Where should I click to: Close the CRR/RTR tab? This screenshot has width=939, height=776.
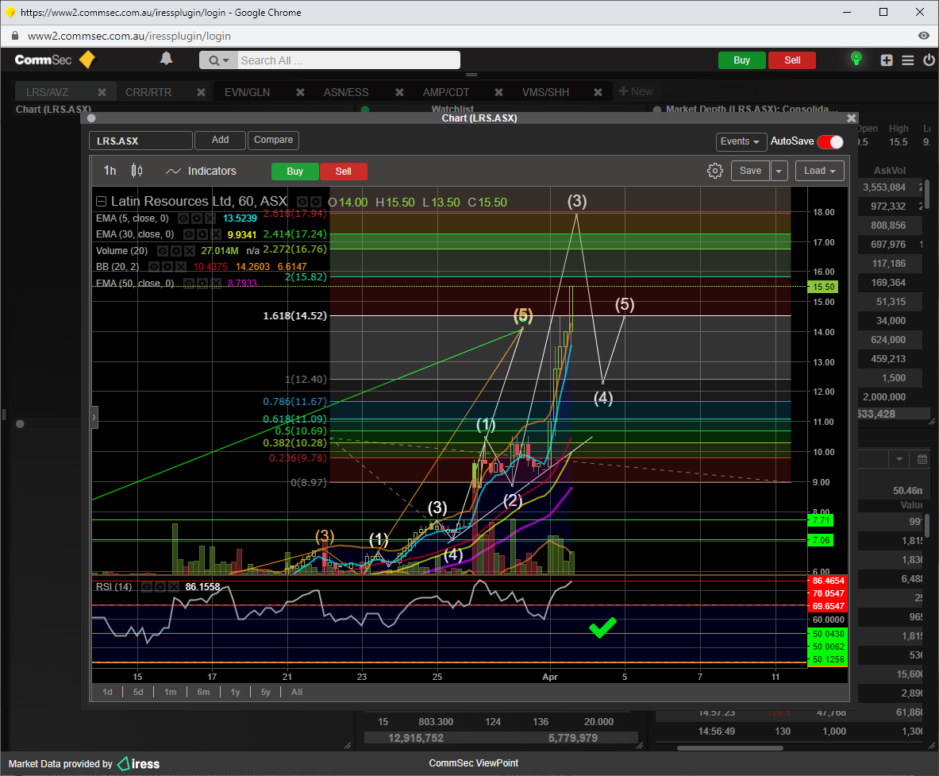(x=202, y=92)
